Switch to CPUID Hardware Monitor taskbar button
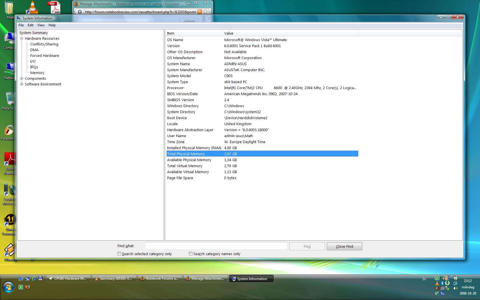Image resolution: width=480 pixels, height=300 pixels. click(68, 279)
